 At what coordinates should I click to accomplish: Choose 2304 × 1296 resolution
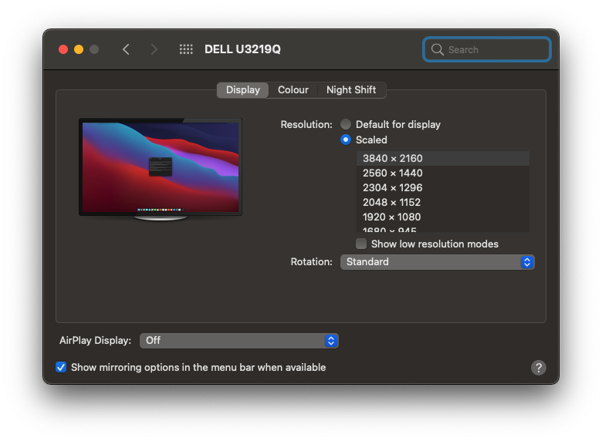click(443, 187)
